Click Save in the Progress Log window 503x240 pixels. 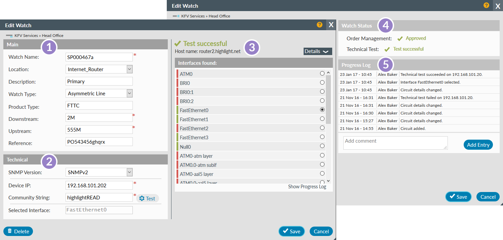coord(458,197)
